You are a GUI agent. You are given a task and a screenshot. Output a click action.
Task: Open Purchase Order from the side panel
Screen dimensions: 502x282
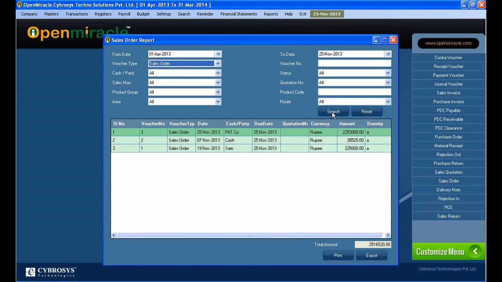point(448,137)
